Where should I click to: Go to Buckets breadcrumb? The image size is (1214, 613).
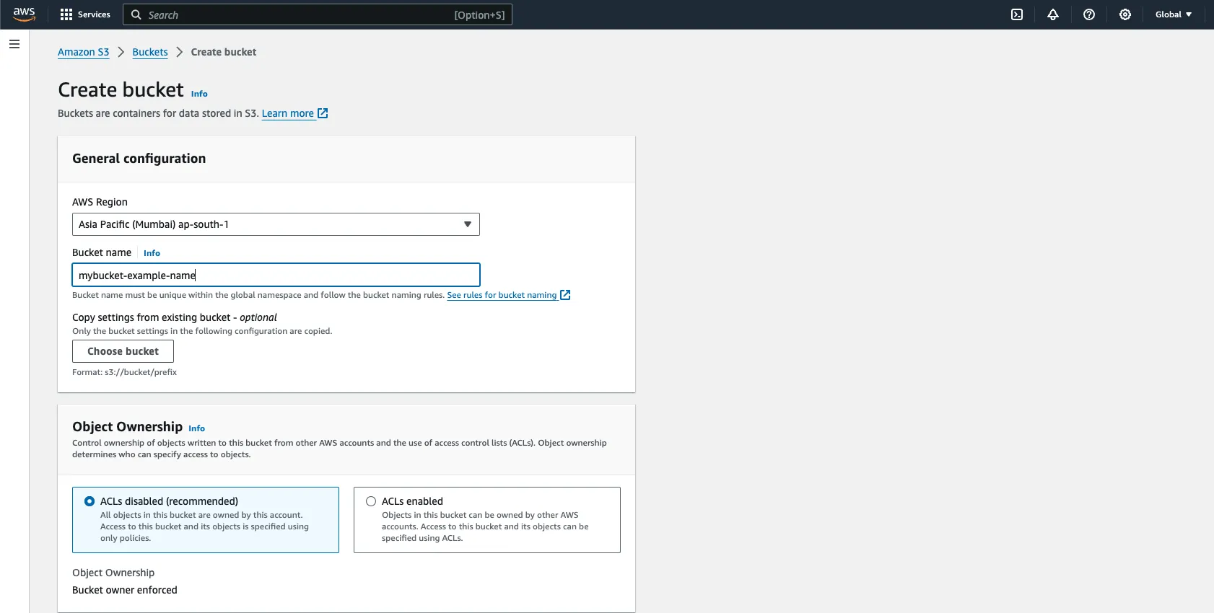tap(150, 52)
